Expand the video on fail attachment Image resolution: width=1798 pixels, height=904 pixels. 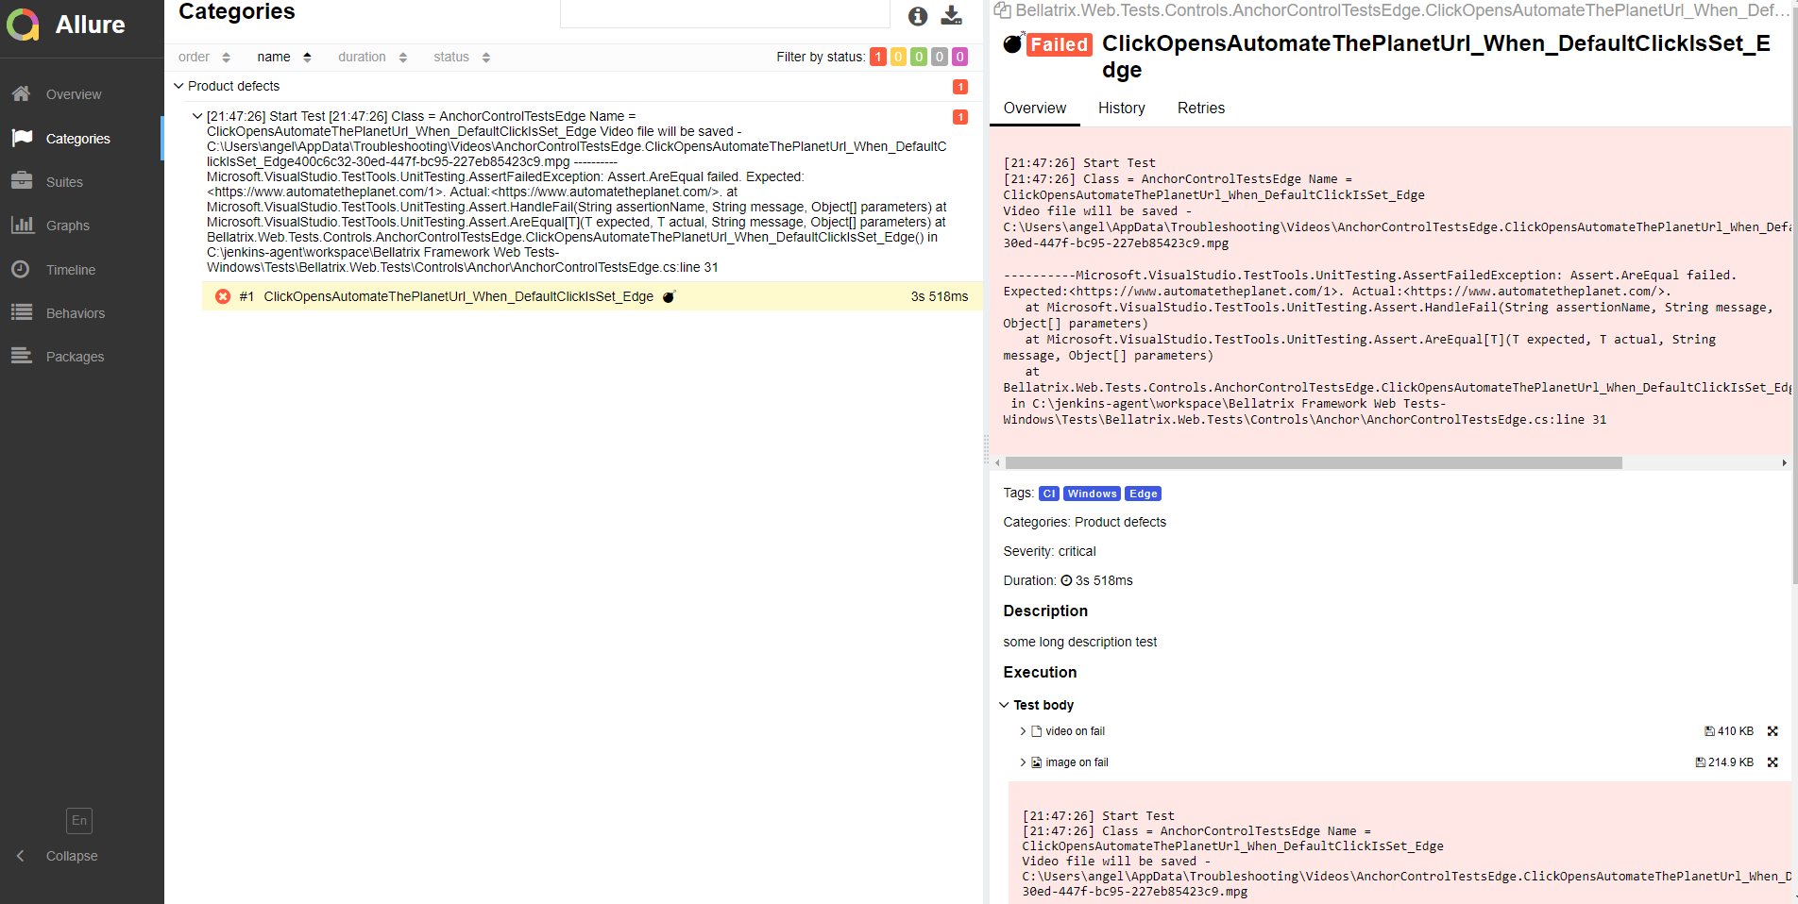coord(1023,731)
